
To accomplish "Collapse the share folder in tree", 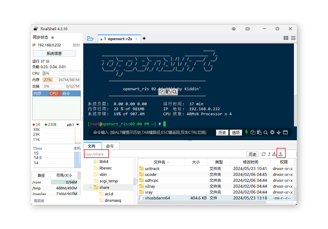I will [x=90, y=188].
